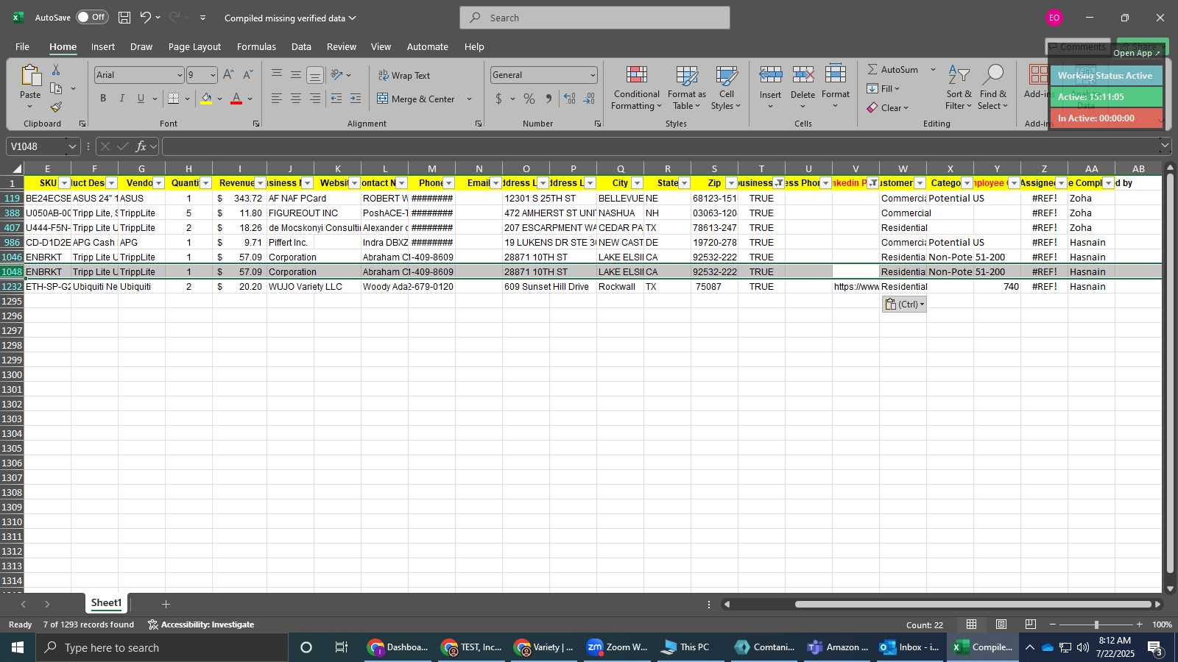1178x662 pixels.
Task: Select the Sheet1 tab
Action: coord(106,603)
